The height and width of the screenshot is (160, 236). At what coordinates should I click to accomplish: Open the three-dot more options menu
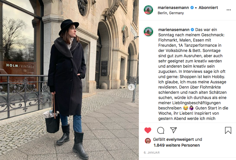coord(229,10)
